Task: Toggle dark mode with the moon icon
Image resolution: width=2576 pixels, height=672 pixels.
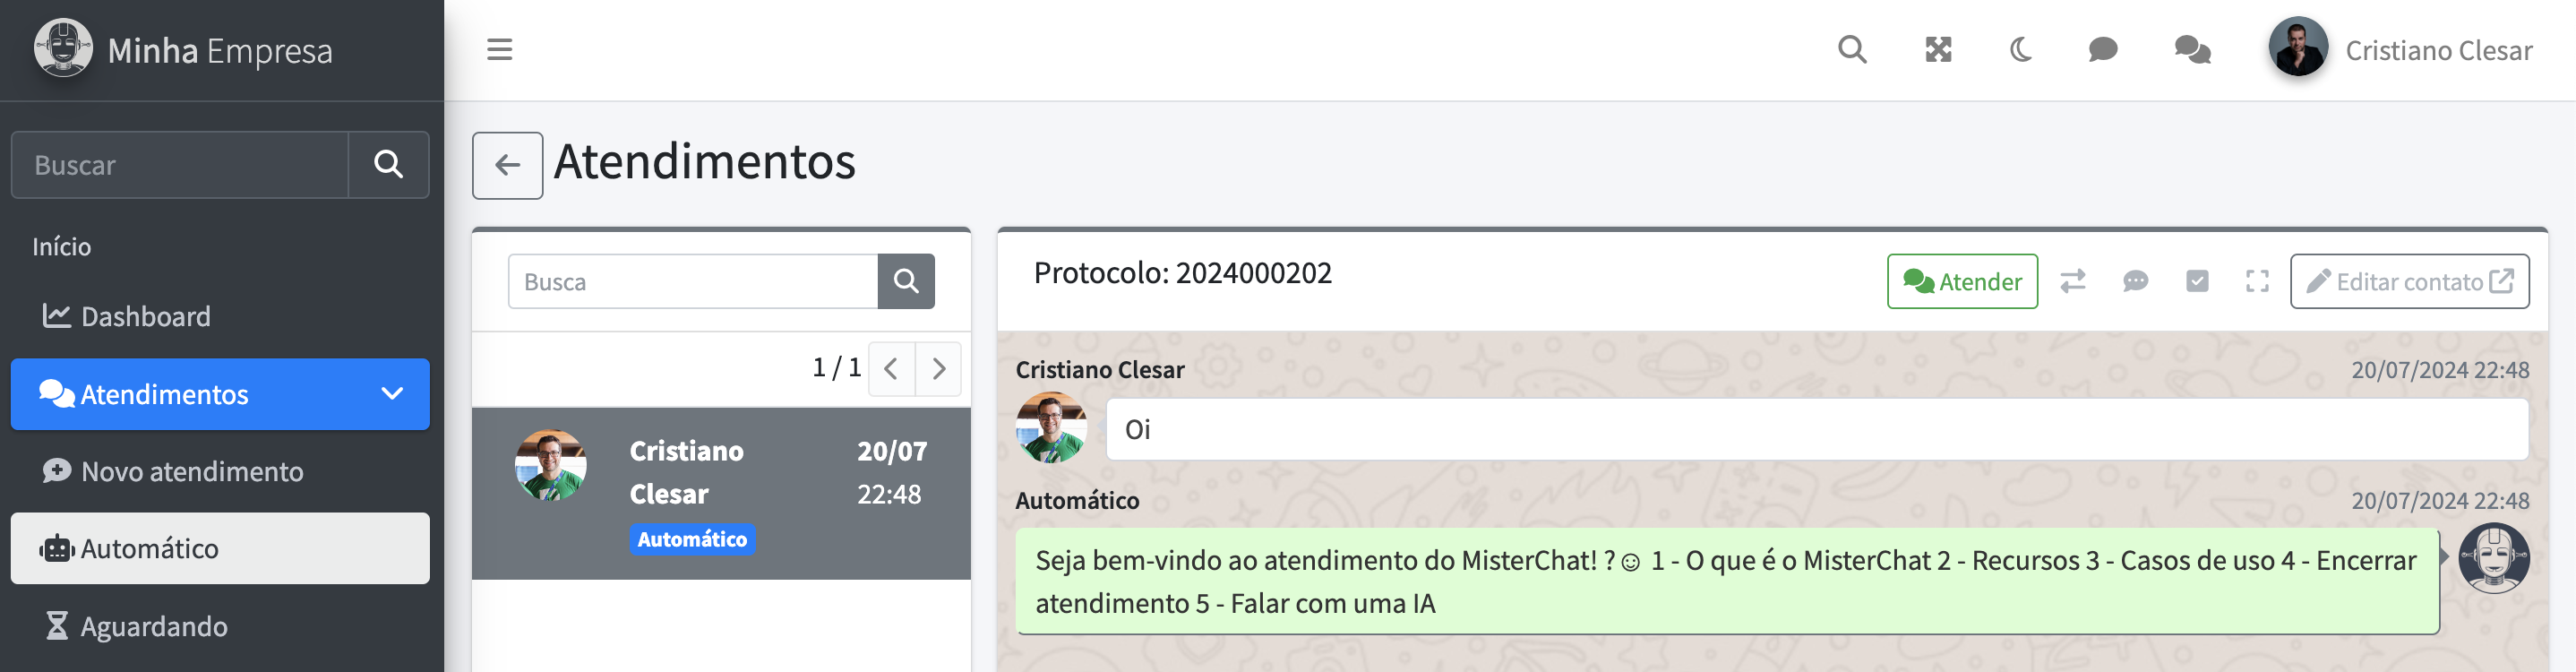Action: [2021, 50]
